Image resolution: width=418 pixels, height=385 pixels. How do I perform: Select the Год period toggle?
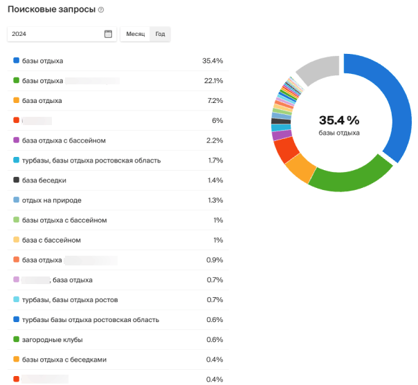(160, 34)
